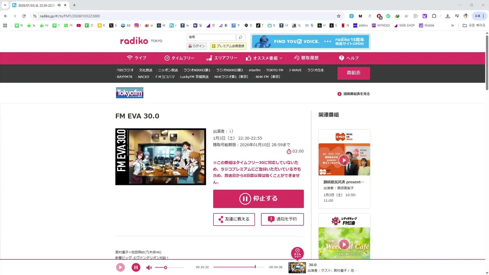Click the search magnifier icon
Image resolution: width=489 pixels, height=275 pixels.
[x=240, y=37]
